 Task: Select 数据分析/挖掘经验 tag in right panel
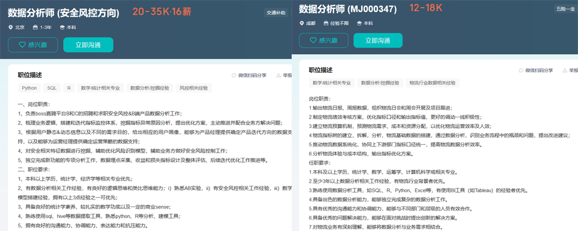point(380,83)
